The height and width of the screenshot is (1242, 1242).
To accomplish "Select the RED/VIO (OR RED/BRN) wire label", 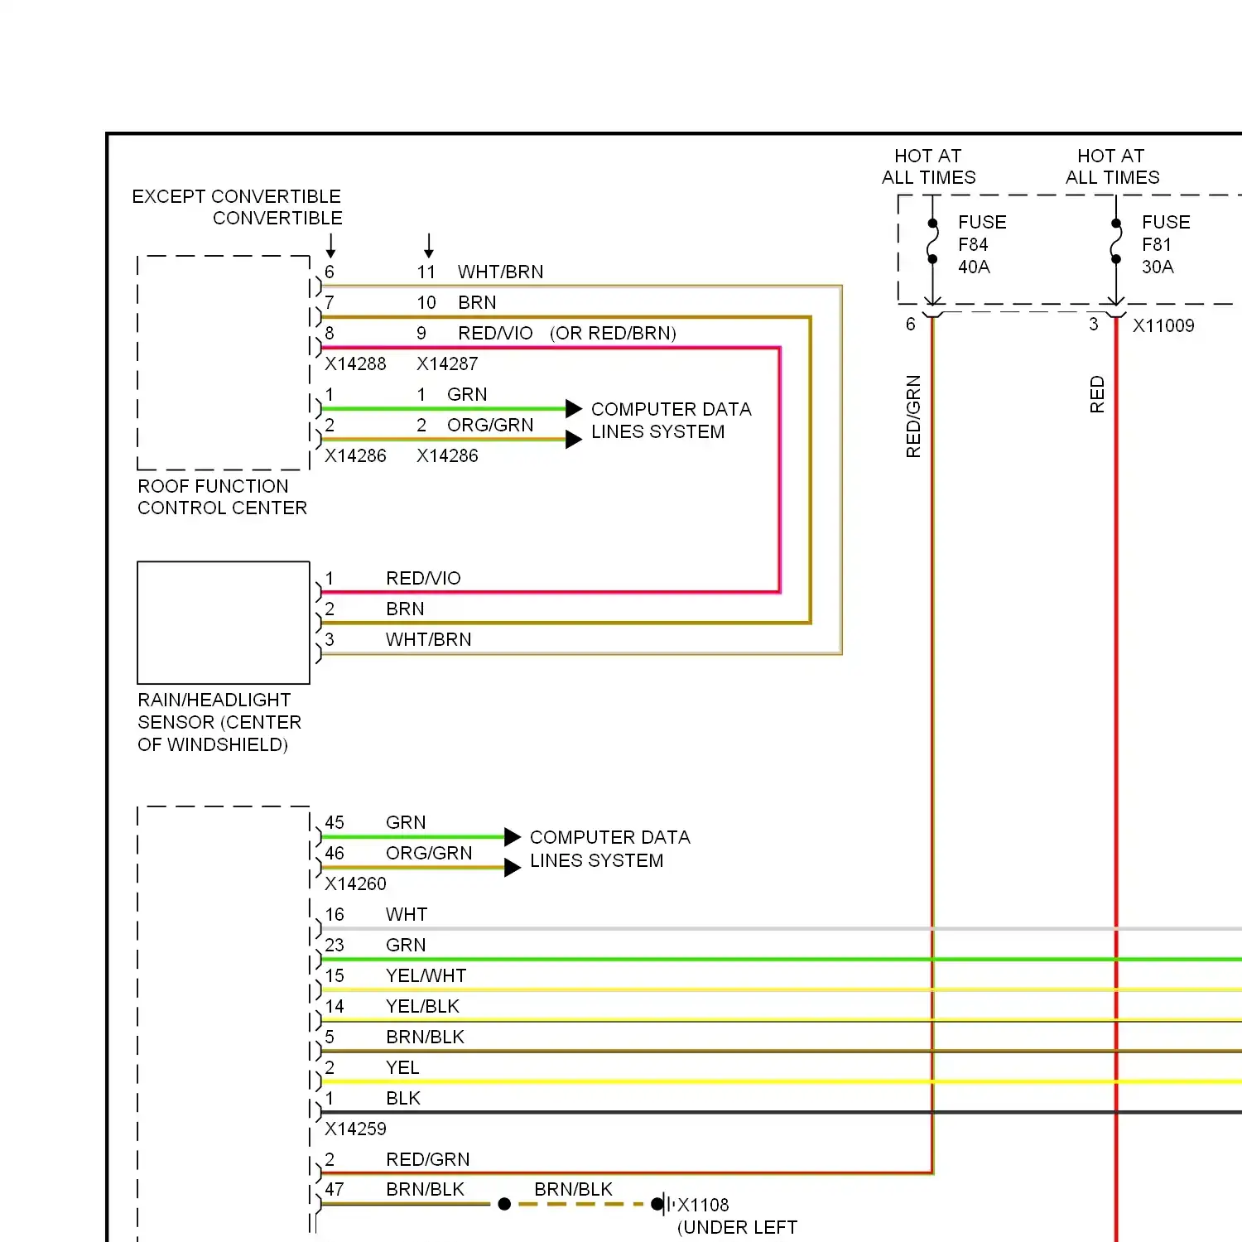I will [x=567, y=333].
